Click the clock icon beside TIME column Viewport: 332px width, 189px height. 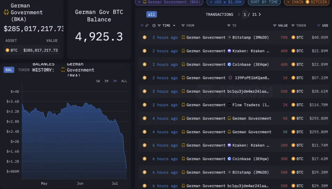[154, 26]
